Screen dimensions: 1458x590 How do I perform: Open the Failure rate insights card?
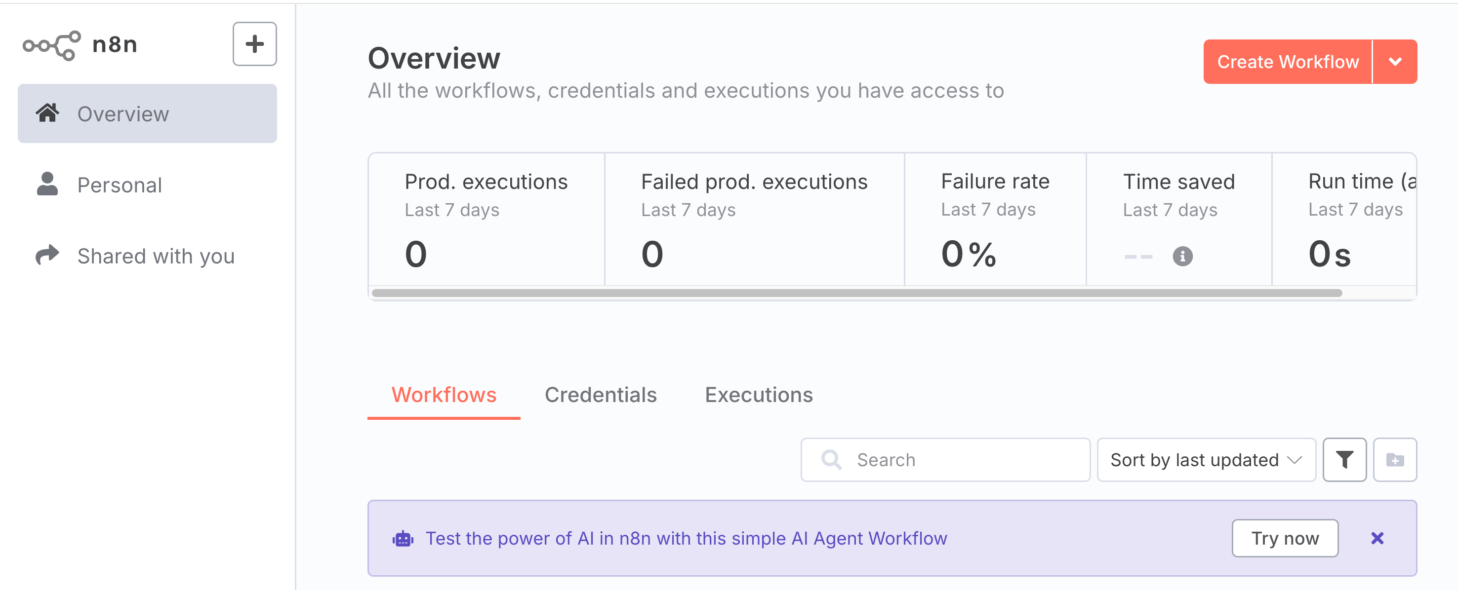click(x=995, y=219)
